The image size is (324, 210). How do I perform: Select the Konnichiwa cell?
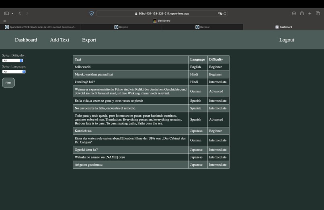click(x=131, y=131)
